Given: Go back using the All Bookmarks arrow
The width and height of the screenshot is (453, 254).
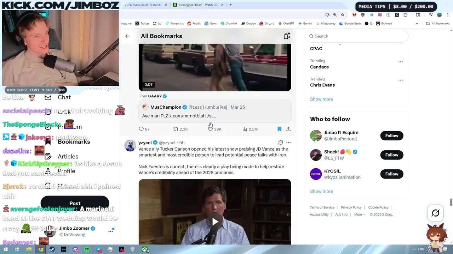Looking at the screenshot, I should 127,36.
